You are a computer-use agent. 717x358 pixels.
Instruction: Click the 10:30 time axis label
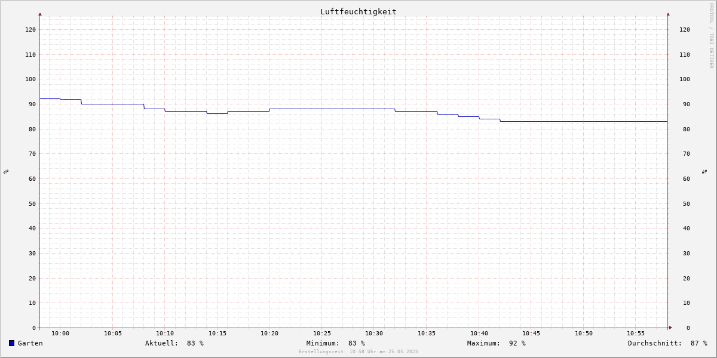click(x=374, y=334)
